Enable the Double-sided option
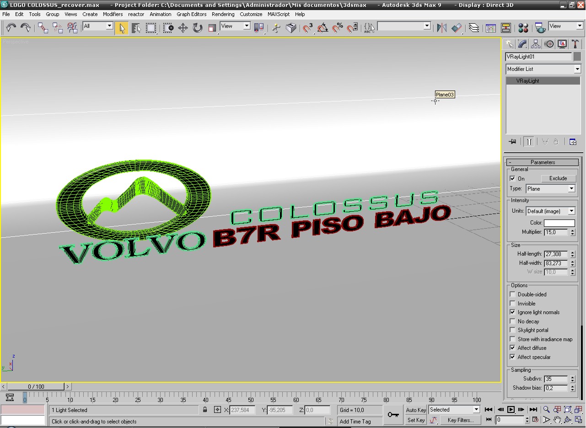The height and width of the screenshot is (428, 586). point(512,294)
